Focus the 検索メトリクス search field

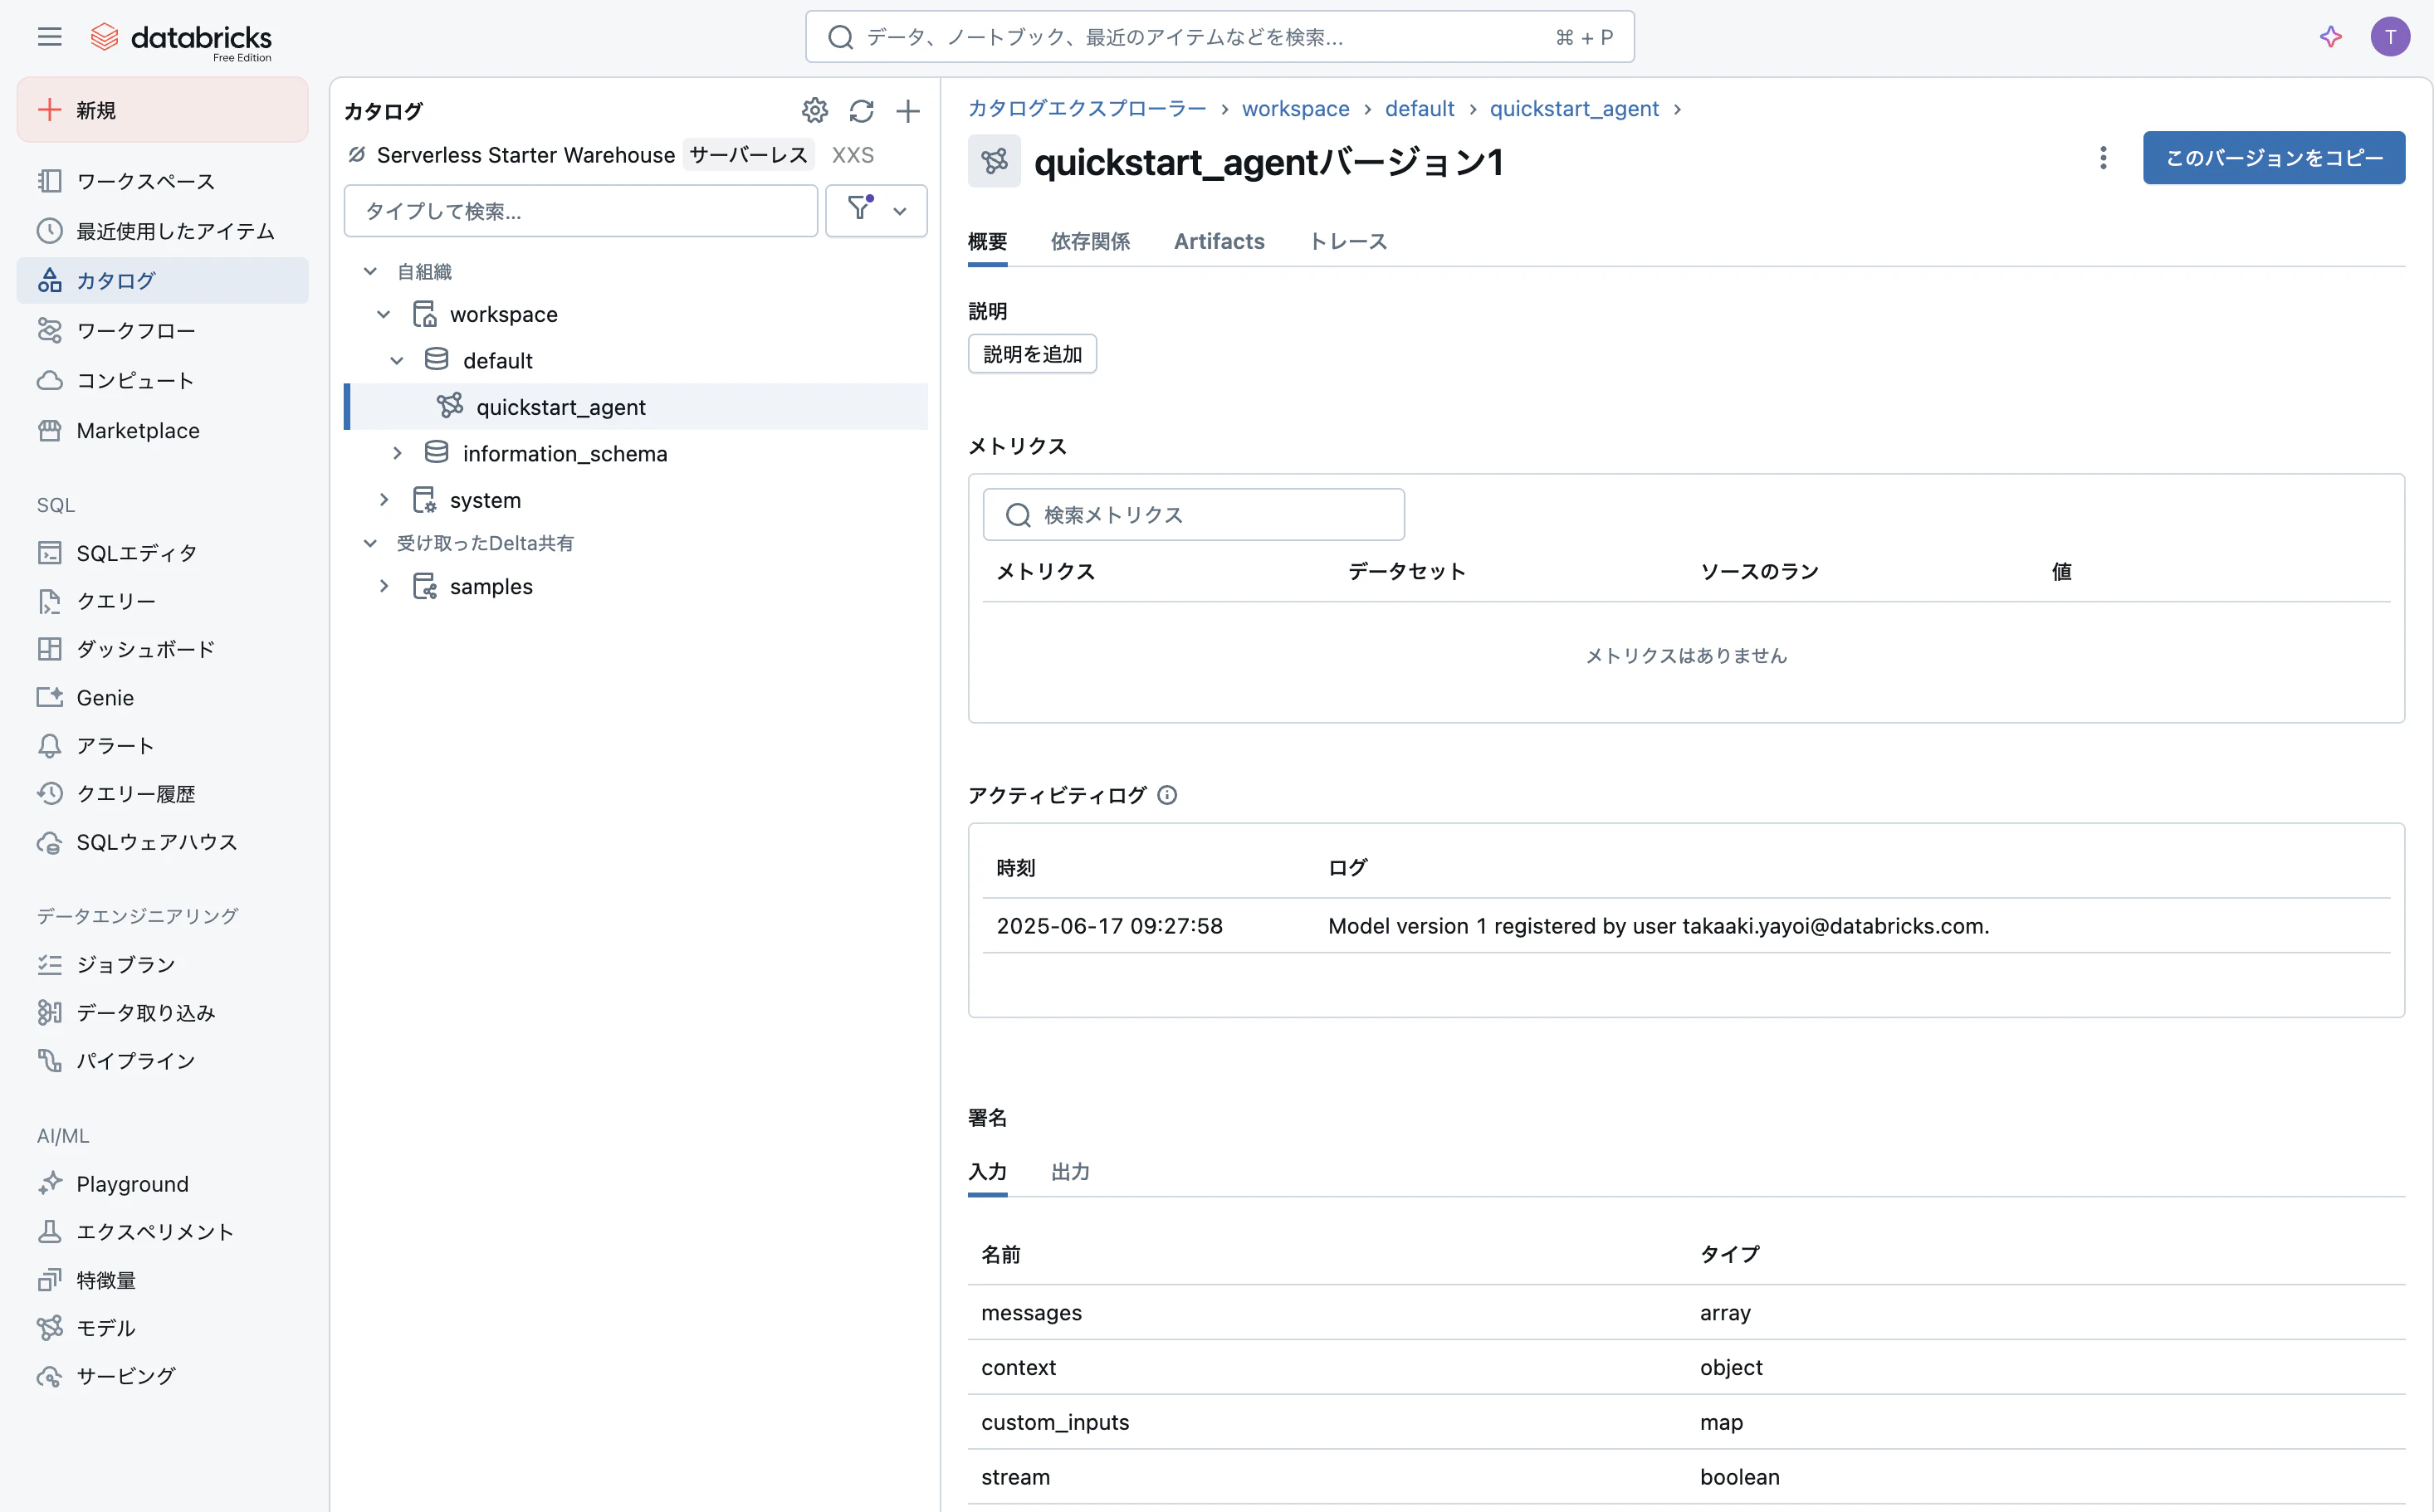(x=1194, y=515)
